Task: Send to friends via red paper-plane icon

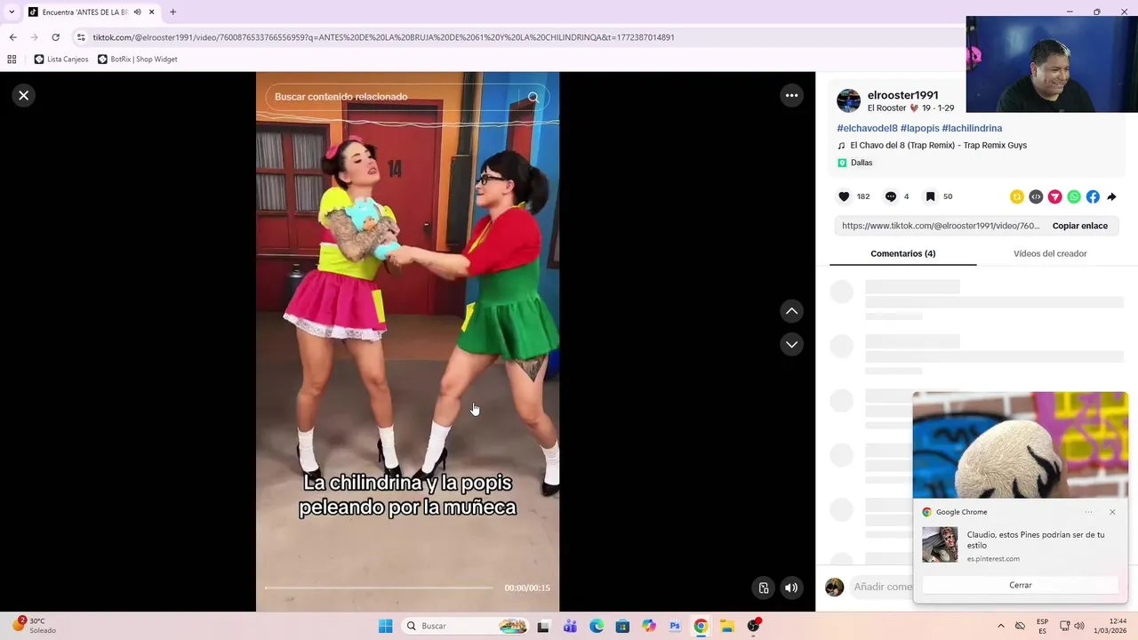Action: 1054,196
